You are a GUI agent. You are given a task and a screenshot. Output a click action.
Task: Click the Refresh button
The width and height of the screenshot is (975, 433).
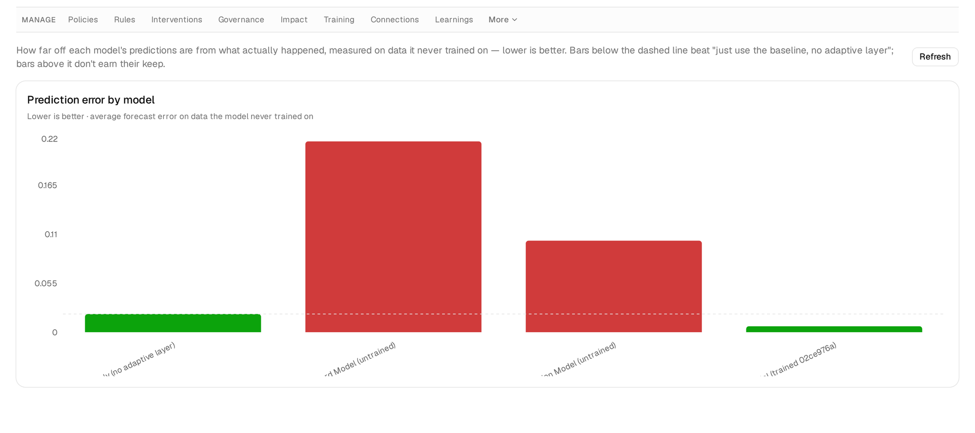click(x=935, y=57)
